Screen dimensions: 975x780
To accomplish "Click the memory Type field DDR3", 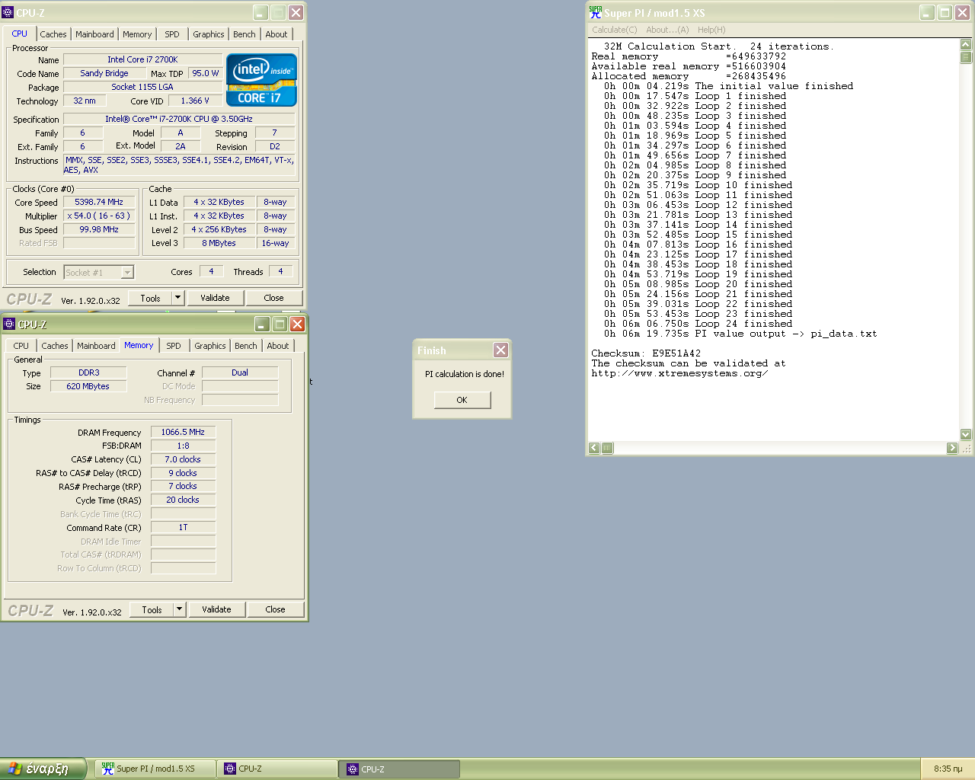I will (88, 372).
